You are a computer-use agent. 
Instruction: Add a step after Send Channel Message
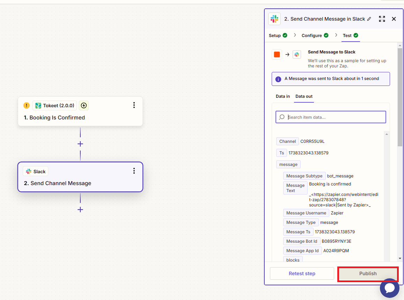(80, 210)
